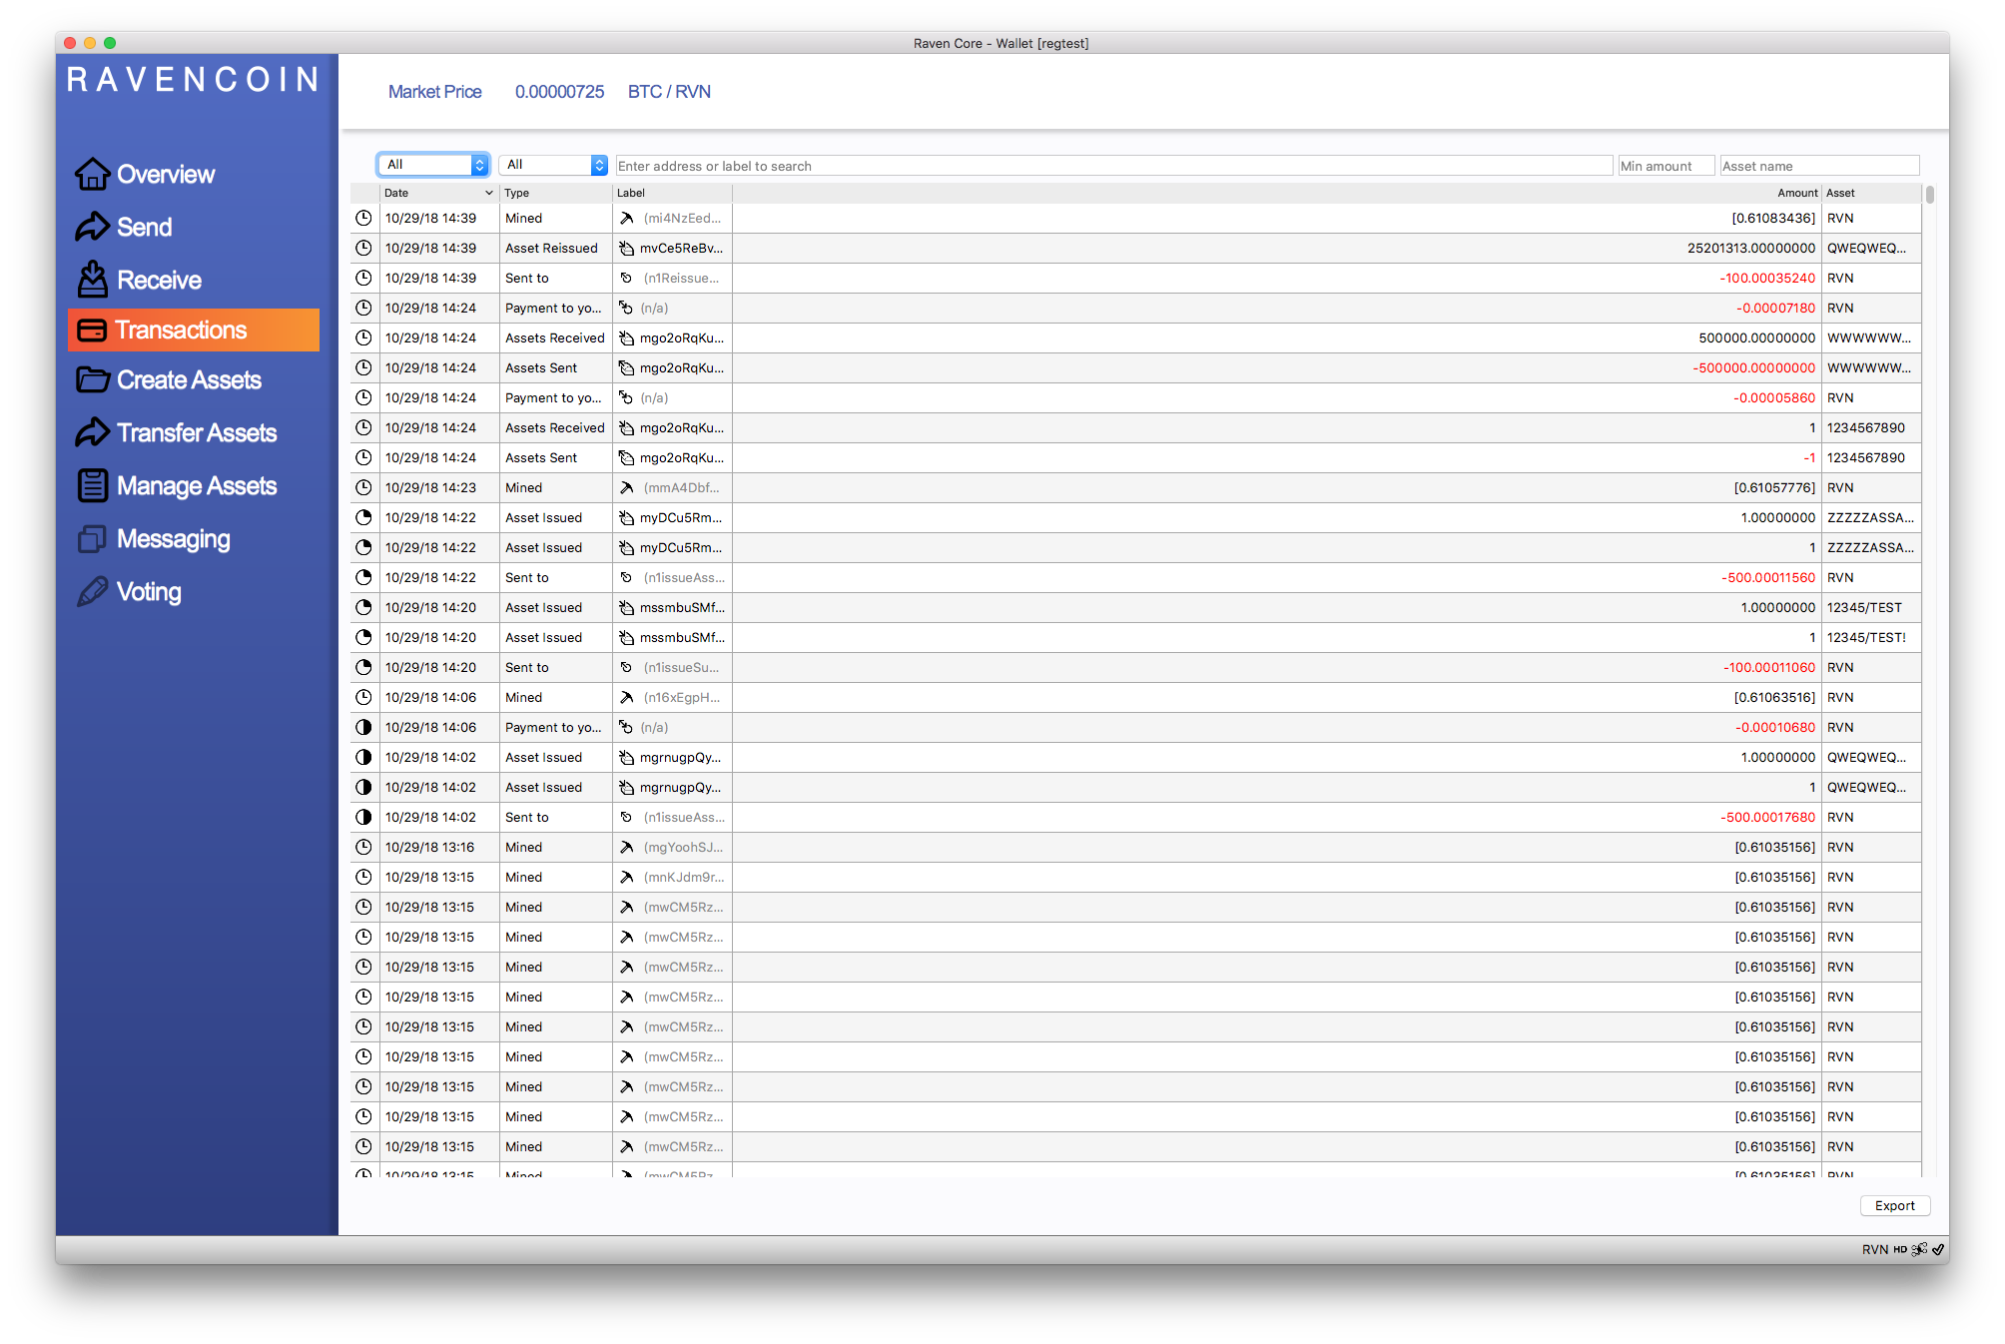Click the Export button
The width and height of the screenshot is (2005, 1344).
[1894, 1205]
